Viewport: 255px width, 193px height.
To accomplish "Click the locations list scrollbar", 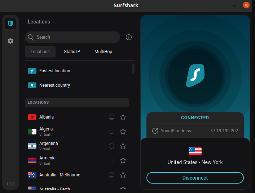I will (x=133, y=68).
